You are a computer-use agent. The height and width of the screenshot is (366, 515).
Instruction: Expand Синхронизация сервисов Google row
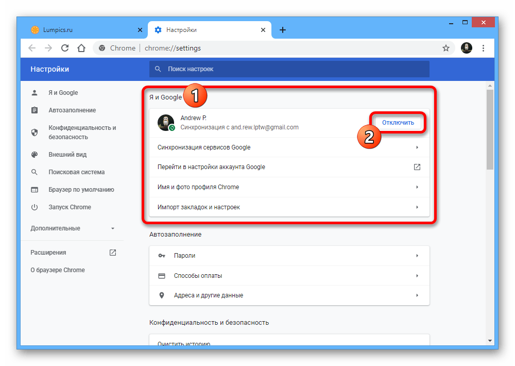pyautogui.click(x=289, y=147)
